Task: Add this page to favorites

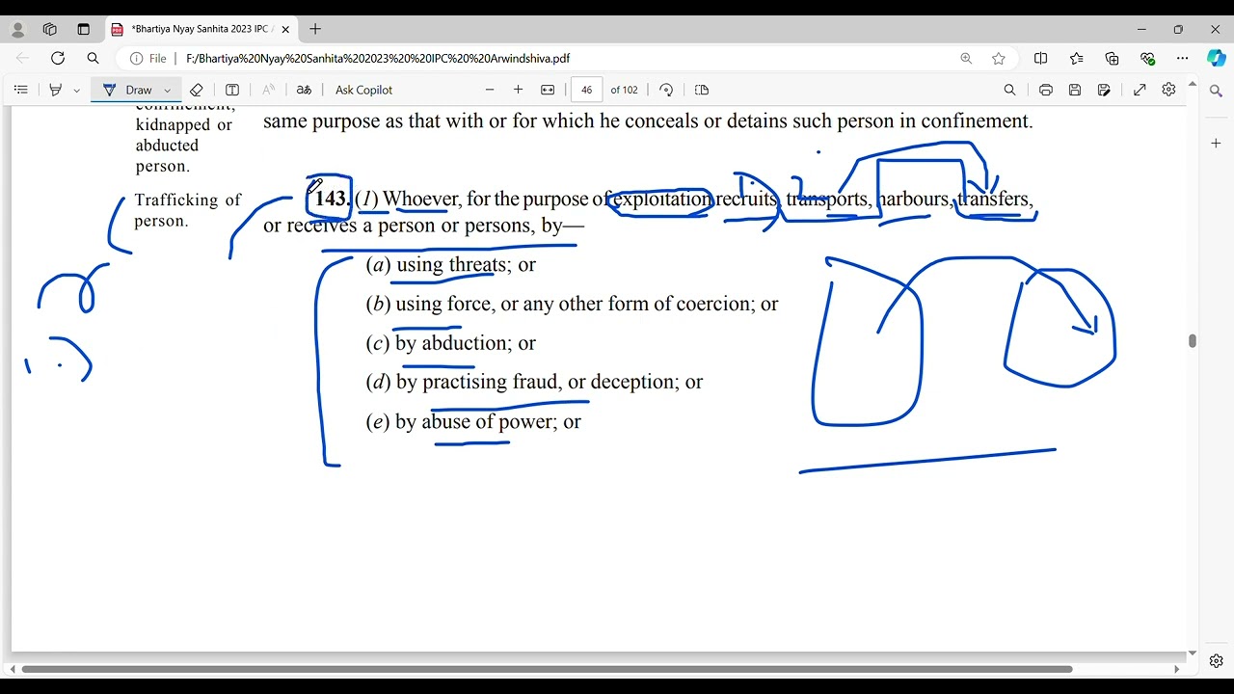Action: click(999, 58)
